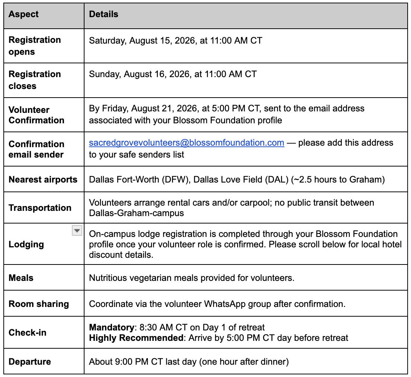Select the Aspect header cell
Viewport: 411px width, 377px height.
click(44, 16)
